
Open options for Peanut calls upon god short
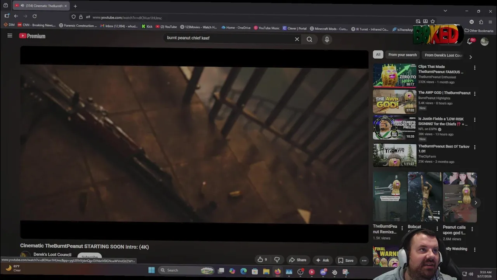tap(472, 229)
